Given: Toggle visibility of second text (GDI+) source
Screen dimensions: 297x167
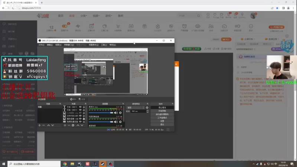Looking at the screenshot, I should point(80,110).
